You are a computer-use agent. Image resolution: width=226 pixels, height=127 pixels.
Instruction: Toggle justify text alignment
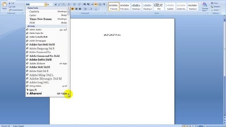point(80,9)
